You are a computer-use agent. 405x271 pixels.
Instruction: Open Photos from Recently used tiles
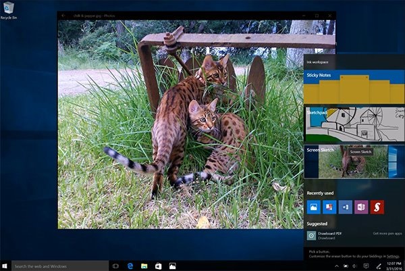(314, 207)
